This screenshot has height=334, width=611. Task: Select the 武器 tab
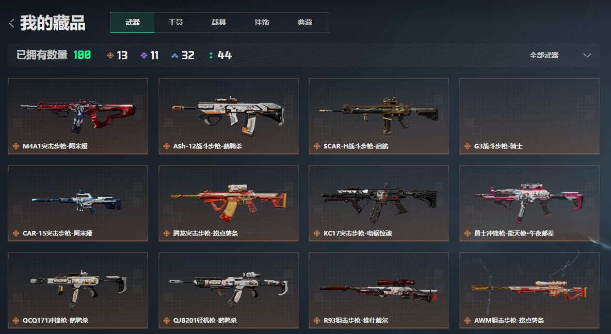(x=133, y=23)
